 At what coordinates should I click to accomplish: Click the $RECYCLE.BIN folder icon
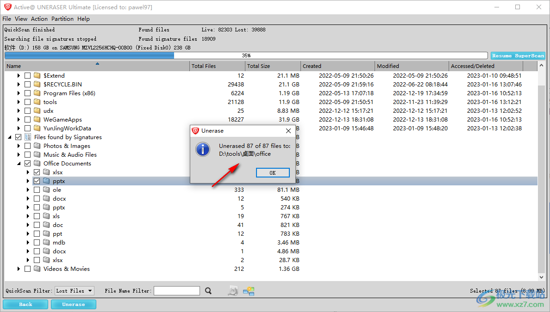pos(37,84)
